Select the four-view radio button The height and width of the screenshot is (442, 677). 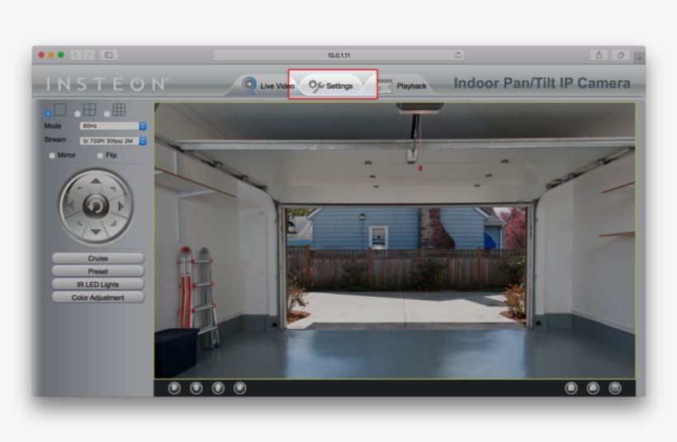[78, 114]
